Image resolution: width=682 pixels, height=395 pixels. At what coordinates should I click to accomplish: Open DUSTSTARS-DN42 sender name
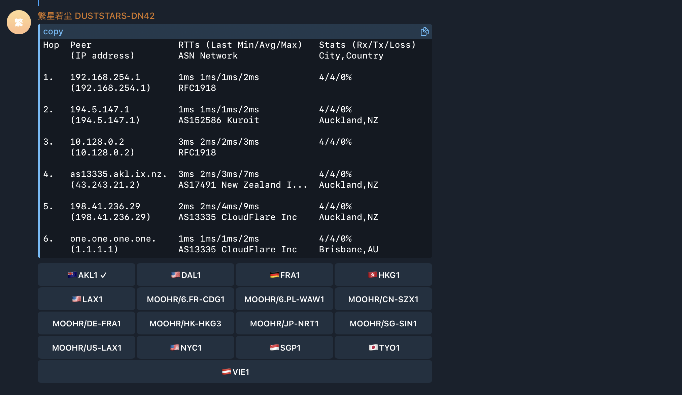tap(96, 16)
